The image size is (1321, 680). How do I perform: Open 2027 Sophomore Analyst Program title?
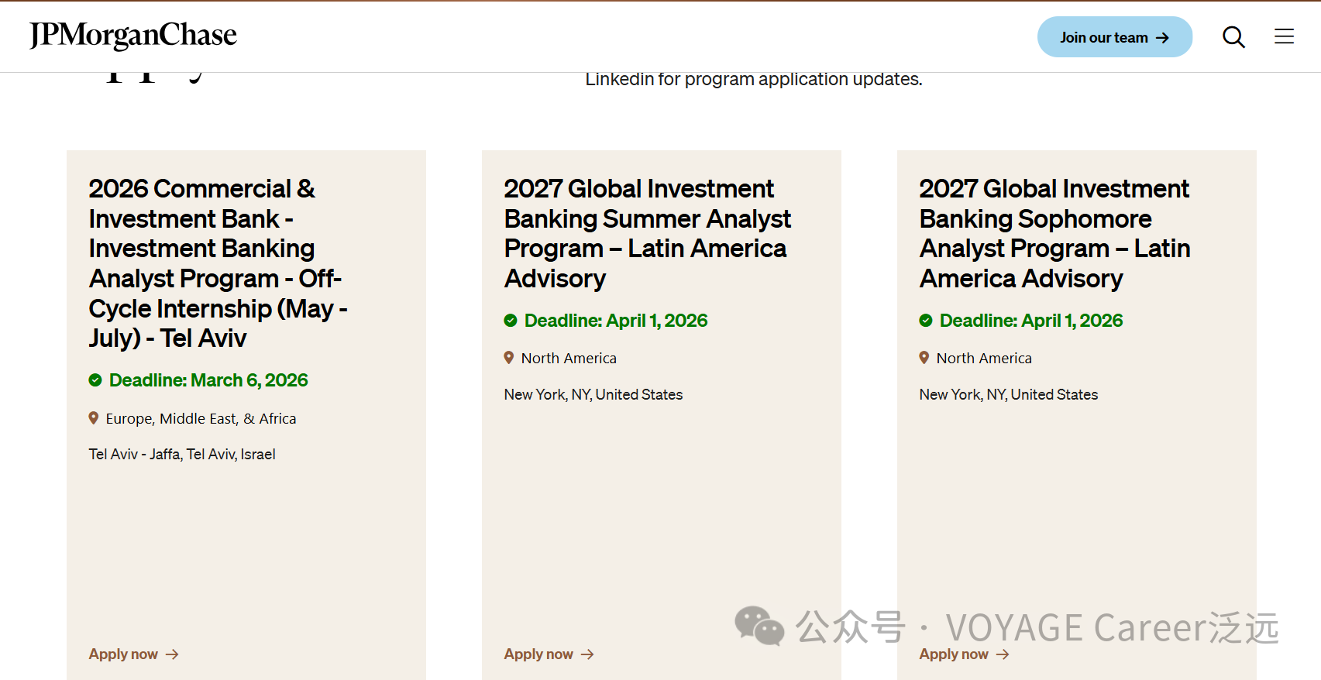(1054, 233)
